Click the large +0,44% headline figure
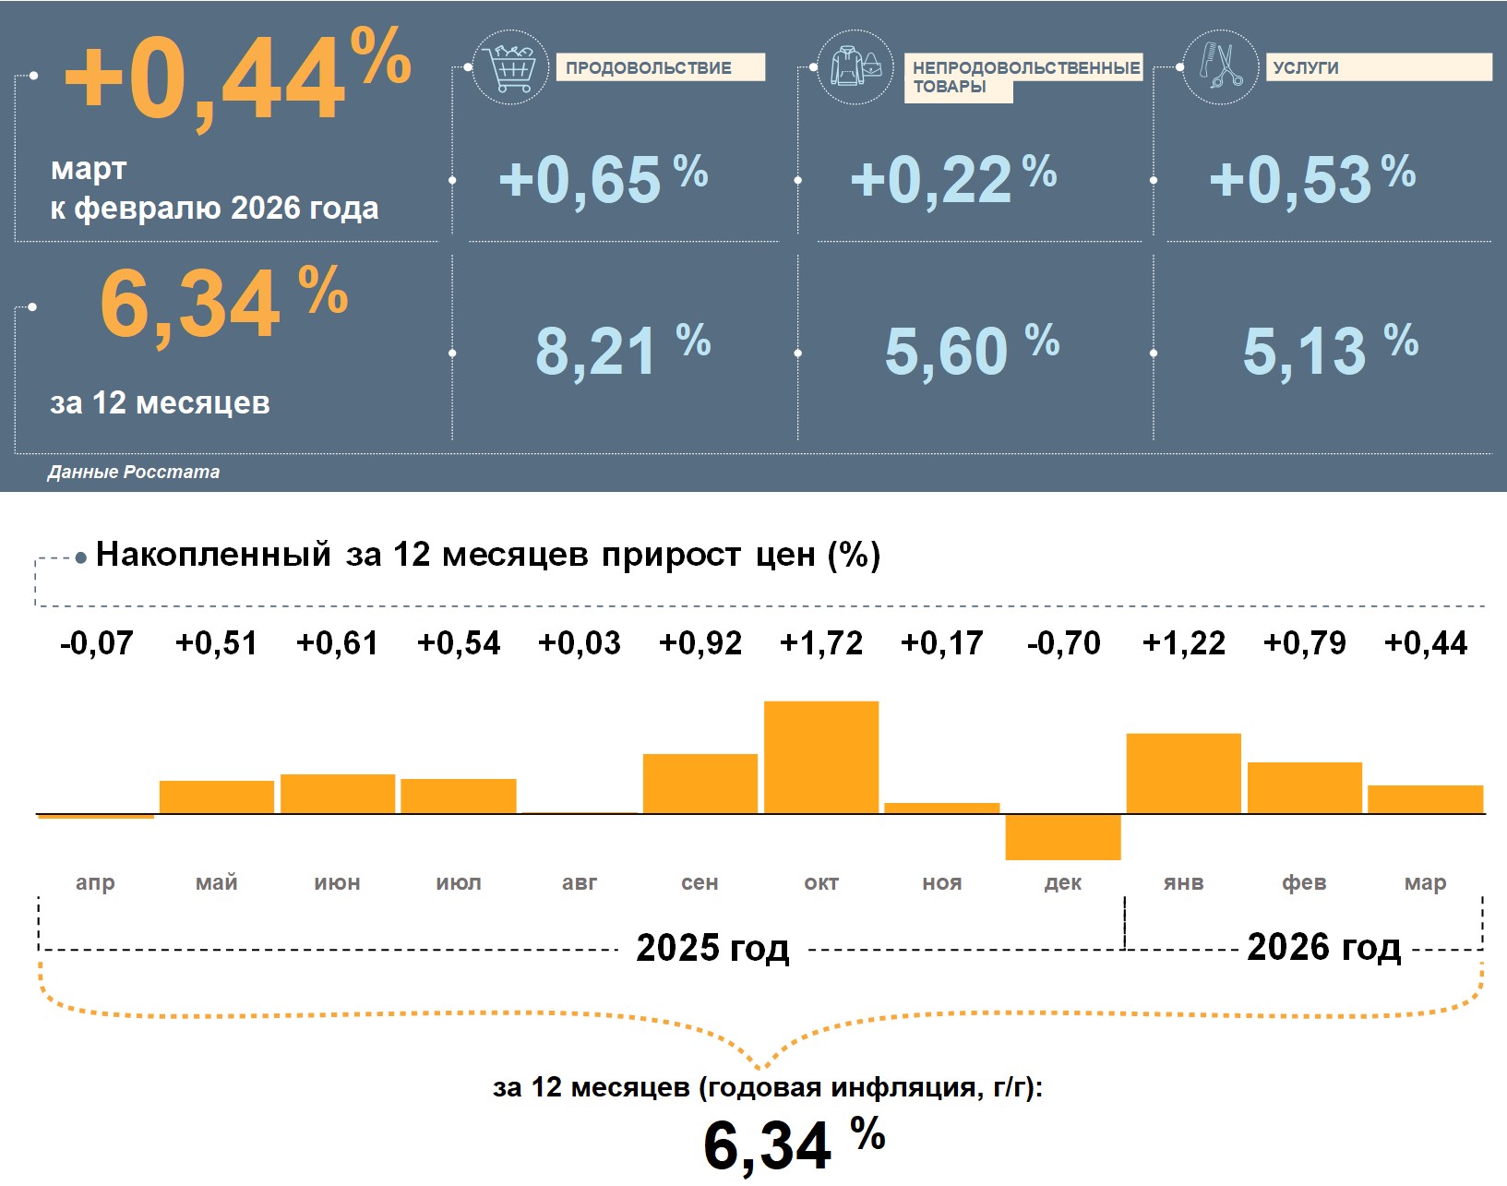The height and width of the screenshot is (1186, 1507). (235, 78)
